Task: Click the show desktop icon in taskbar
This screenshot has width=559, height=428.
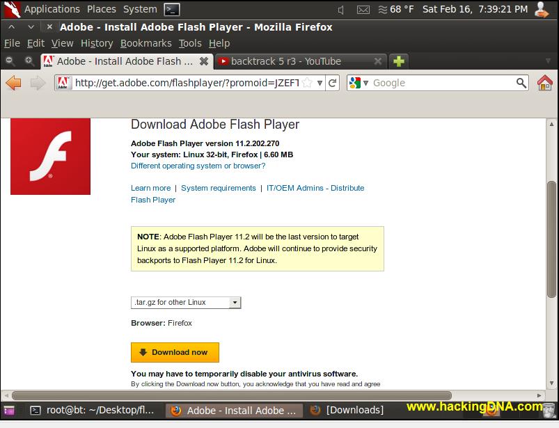Action: (8, 411)
